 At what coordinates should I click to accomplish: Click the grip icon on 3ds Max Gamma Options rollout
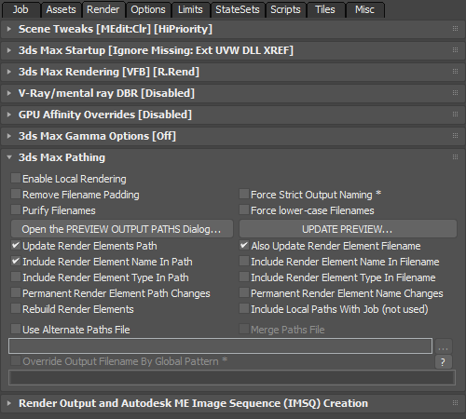click(x=455, y=136)
